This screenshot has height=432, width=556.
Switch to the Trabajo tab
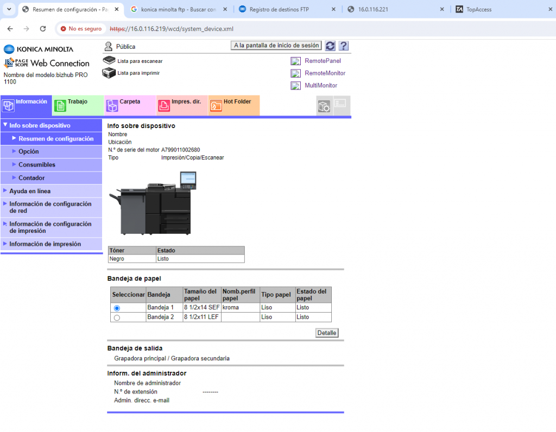coord(77,102)
